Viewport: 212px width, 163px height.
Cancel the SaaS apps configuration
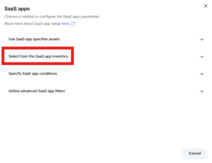click(195, 153)
